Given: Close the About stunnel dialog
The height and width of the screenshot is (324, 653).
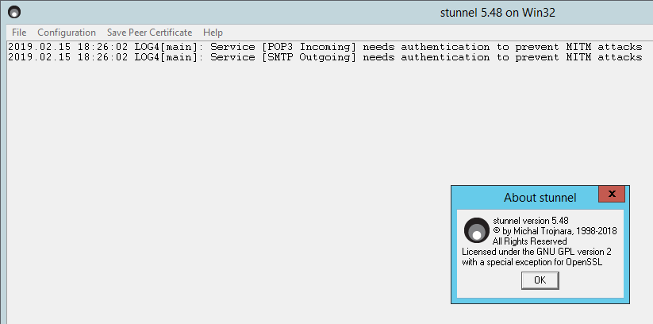Looking at the screenshot, I should pyautogui.click(x=612, y=194).
